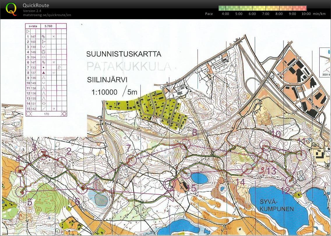Open the matstroeng.se/quickroute/en link
Viewport: 331px width, 236px height.
[x=47, y=15]
